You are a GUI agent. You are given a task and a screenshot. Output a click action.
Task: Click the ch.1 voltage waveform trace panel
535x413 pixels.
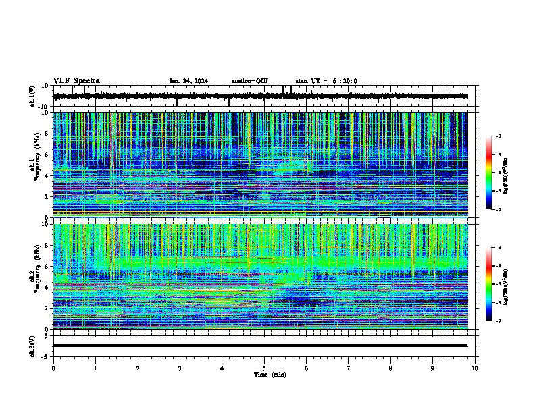point(264,96)
